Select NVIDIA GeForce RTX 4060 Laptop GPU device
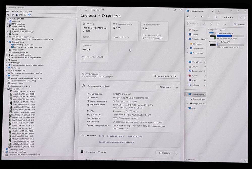The image size is (252, 169). (x=28, y=47)
